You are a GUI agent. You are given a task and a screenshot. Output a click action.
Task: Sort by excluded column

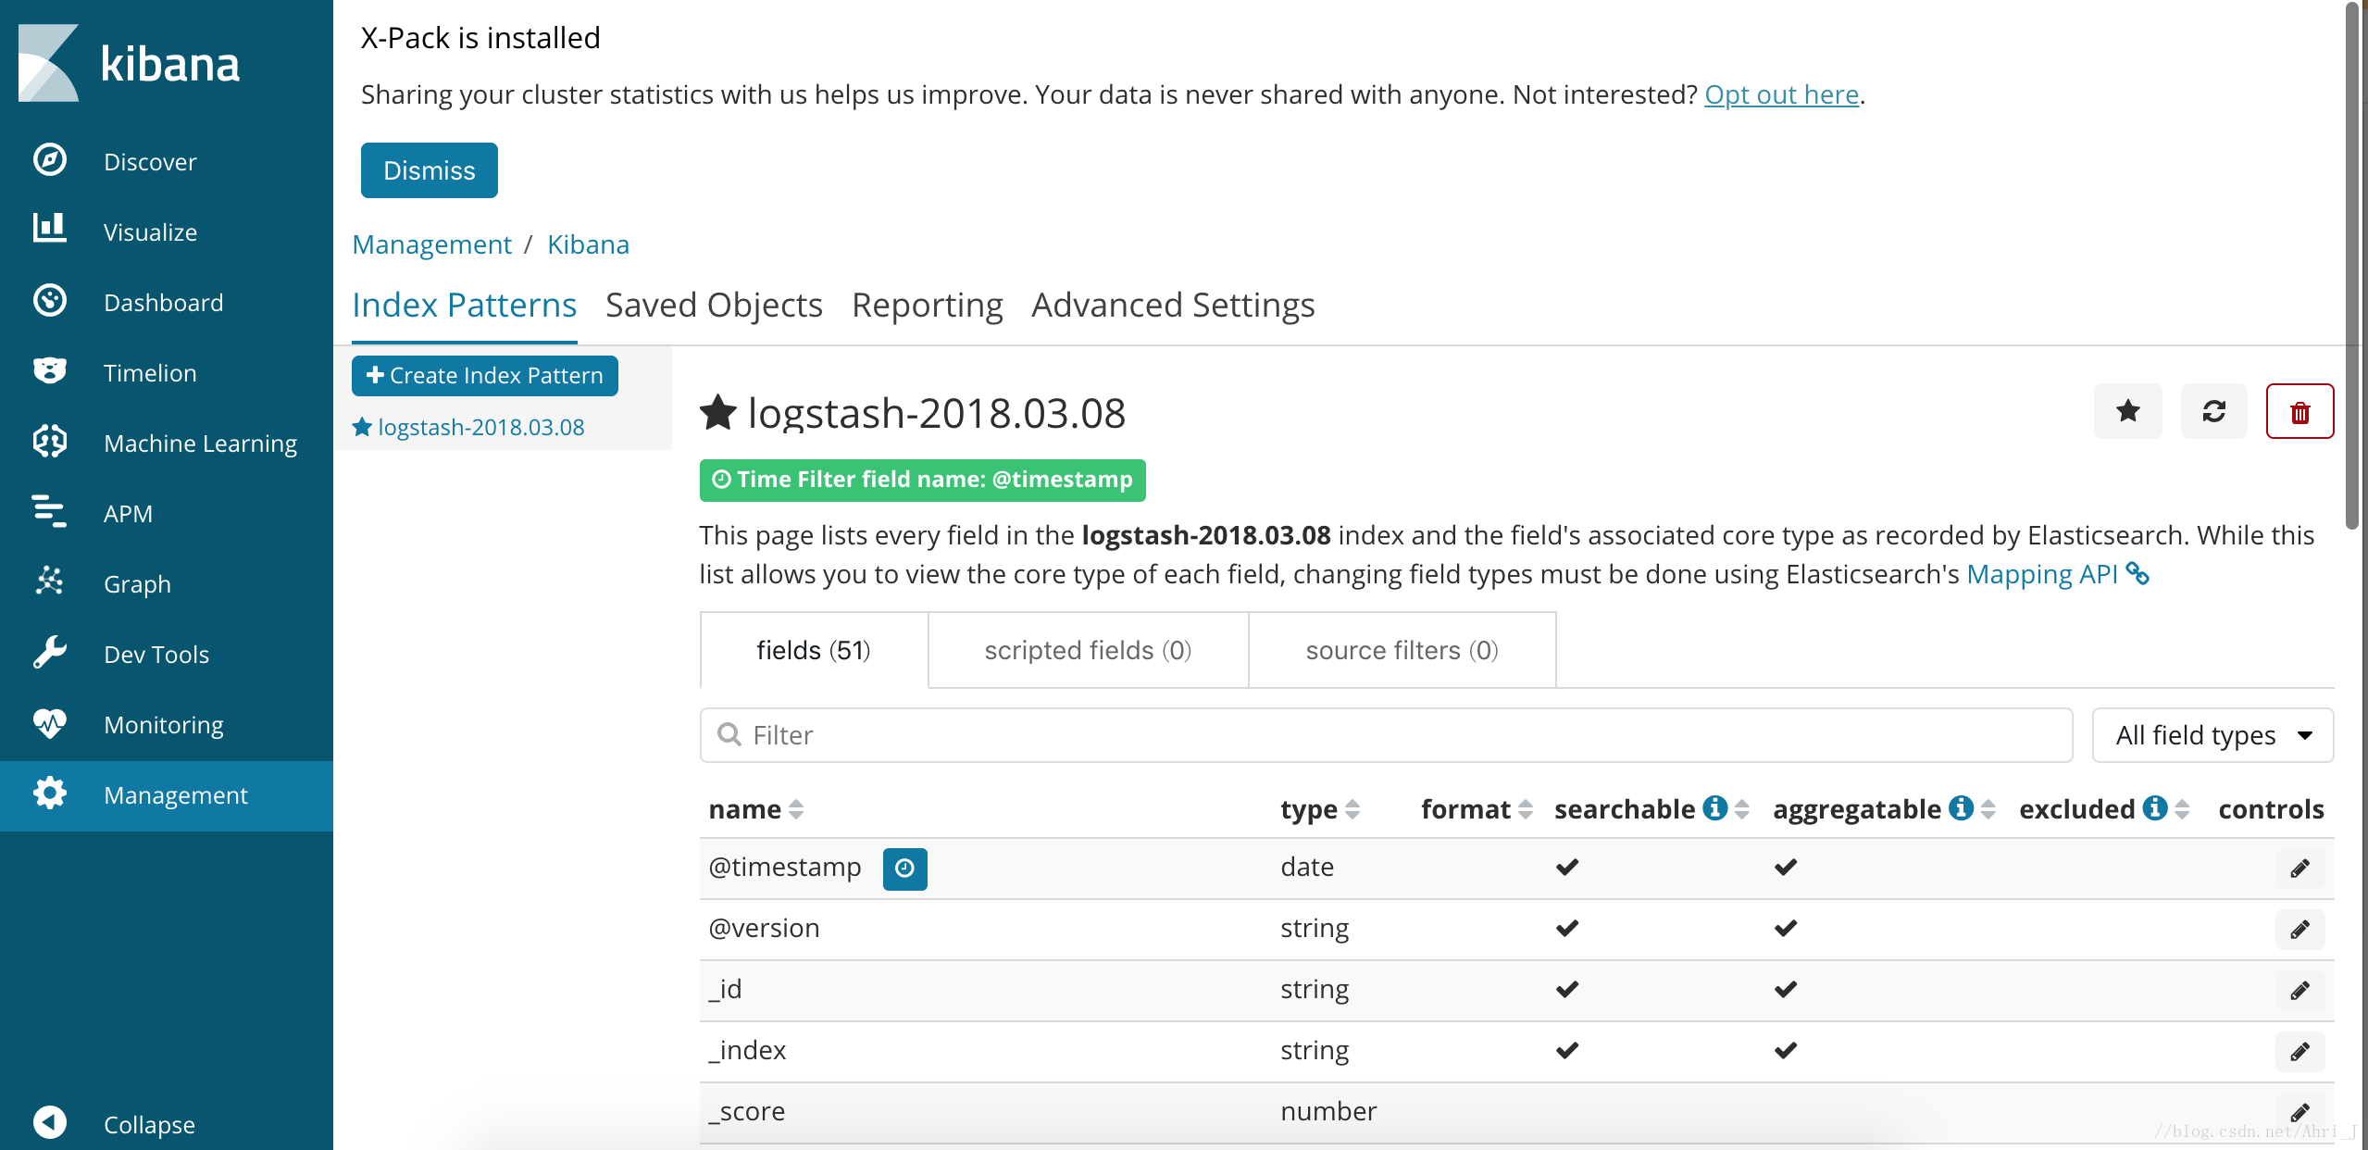pyautogui.click(x=2182, y=809)
